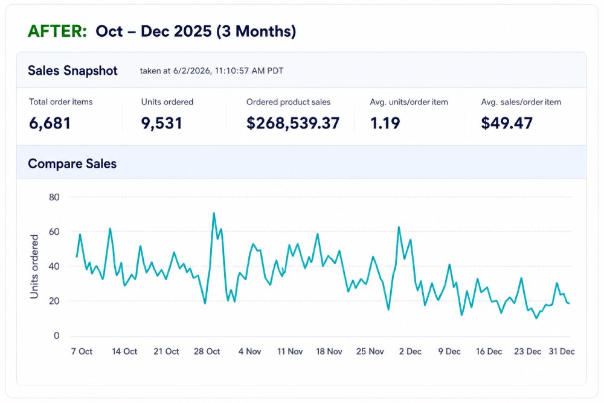Click the 'Total order items' label
Image resolution: width=604 pixels, height=403 pixels.
point(61,101)
